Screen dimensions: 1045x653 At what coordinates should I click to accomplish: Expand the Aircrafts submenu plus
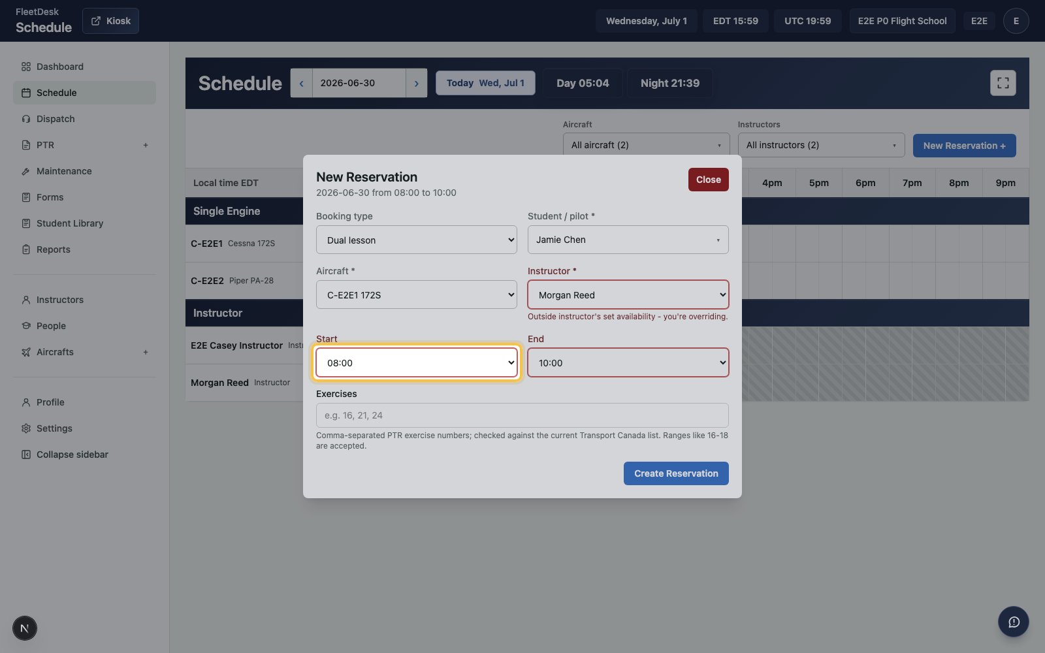pyautogui.click(x=146, y=352)
